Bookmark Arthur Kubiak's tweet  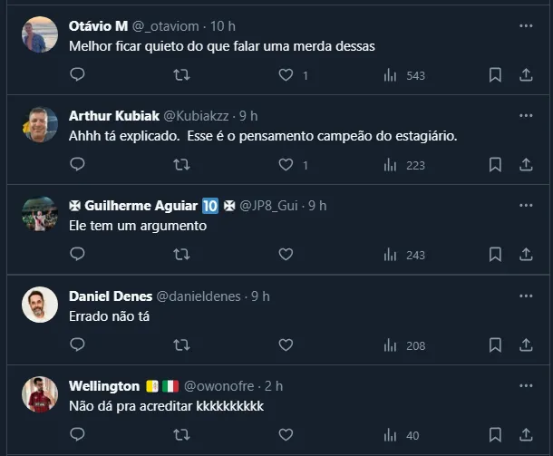(495, 165)
